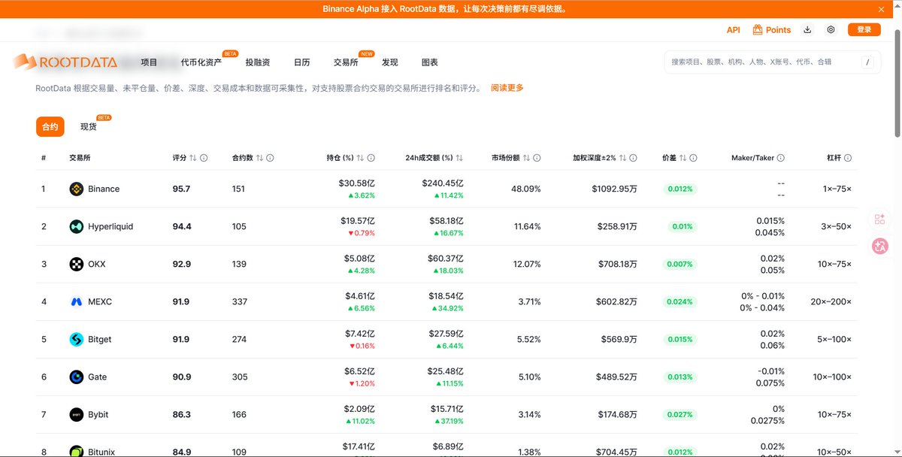Open the download icon in header

click(807, 30)
